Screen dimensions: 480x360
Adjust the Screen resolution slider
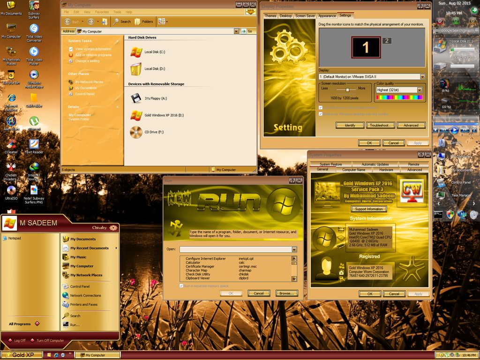pos(347,89)
